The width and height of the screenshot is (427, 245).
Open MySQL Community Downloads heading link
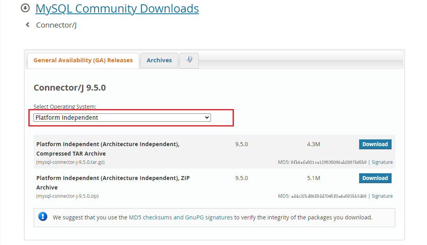point(117,8)
